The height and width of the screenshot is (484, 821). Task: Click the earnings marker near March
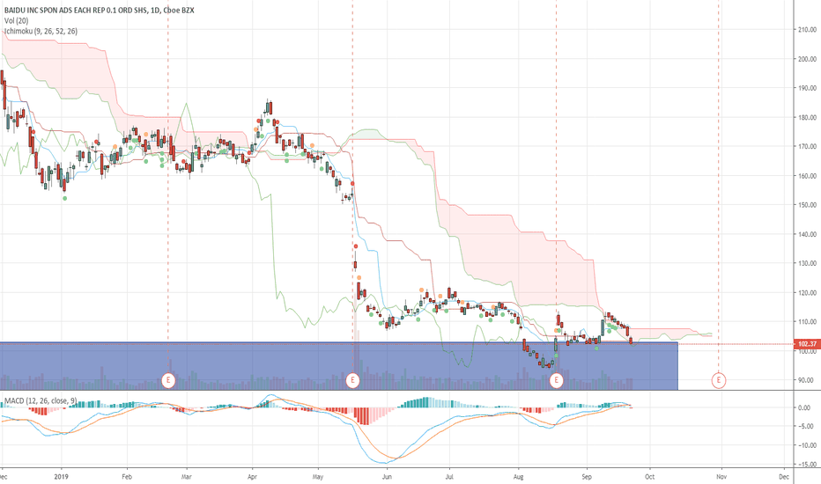168,380
